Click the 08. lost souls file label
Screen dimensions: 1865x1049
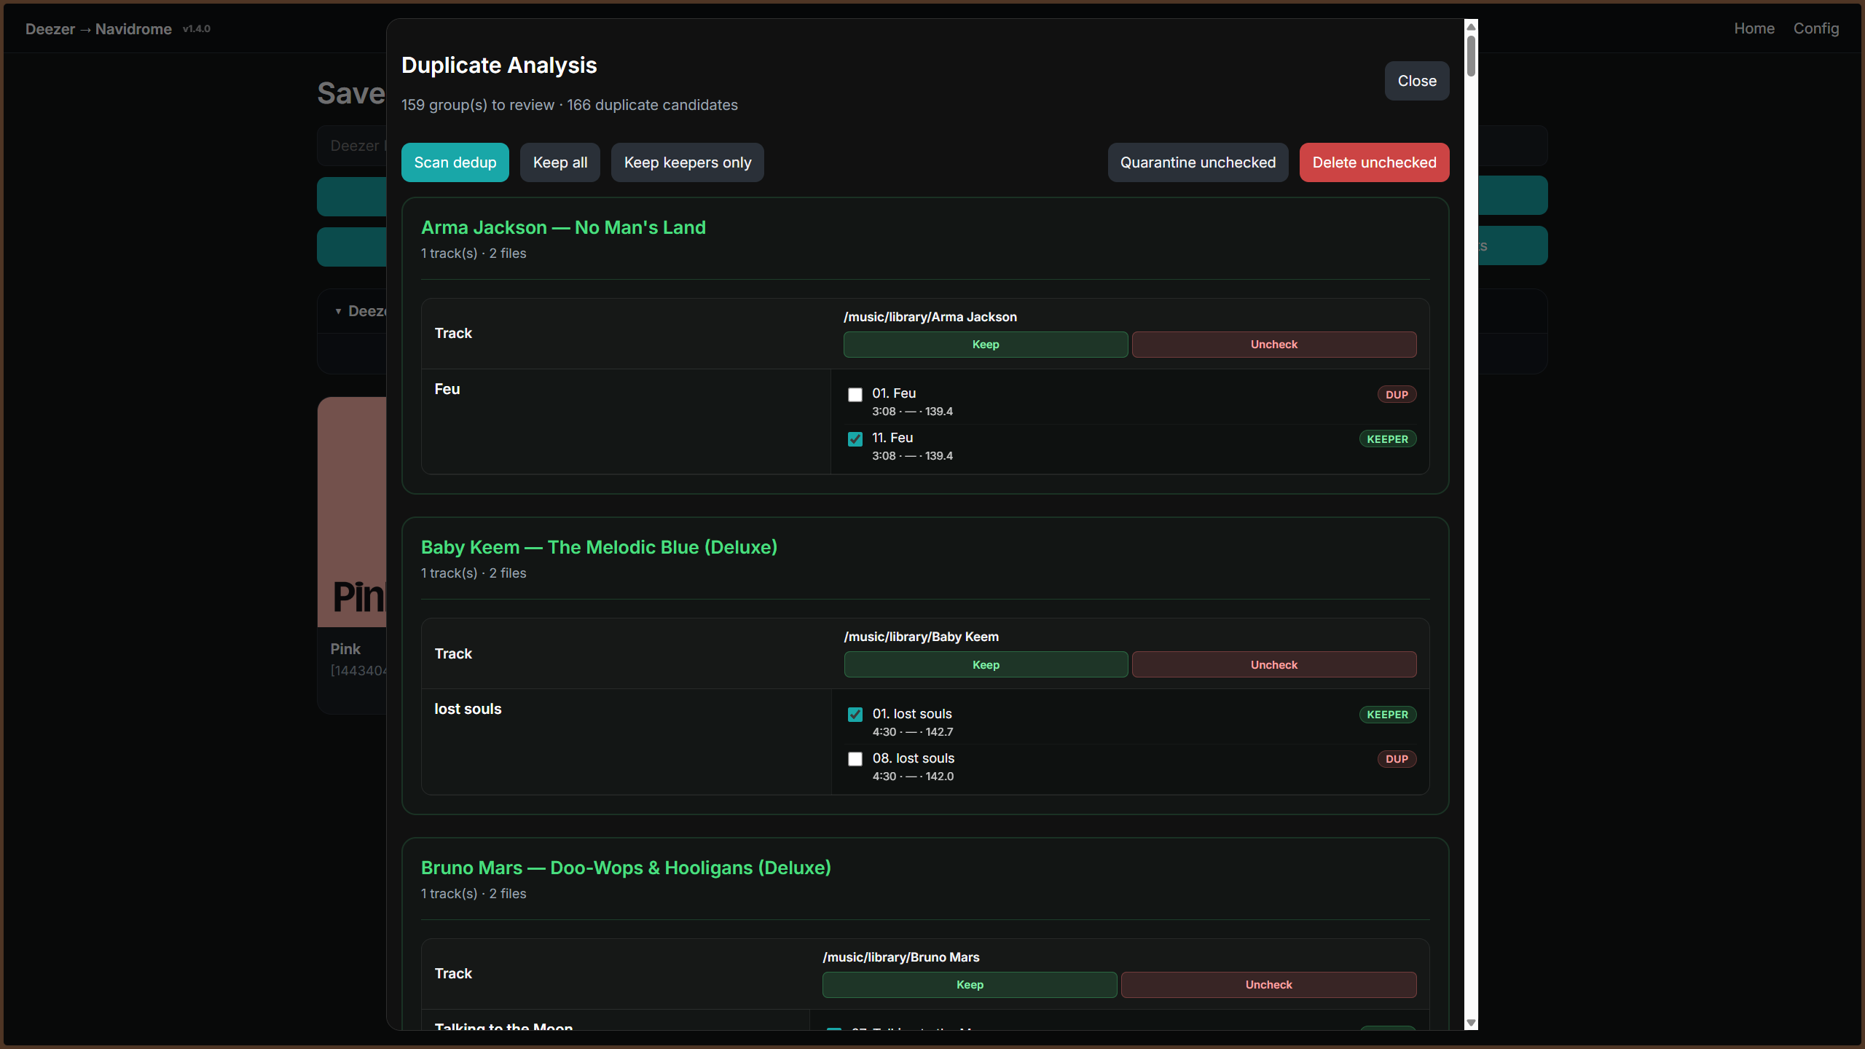[x=914, y=758]
